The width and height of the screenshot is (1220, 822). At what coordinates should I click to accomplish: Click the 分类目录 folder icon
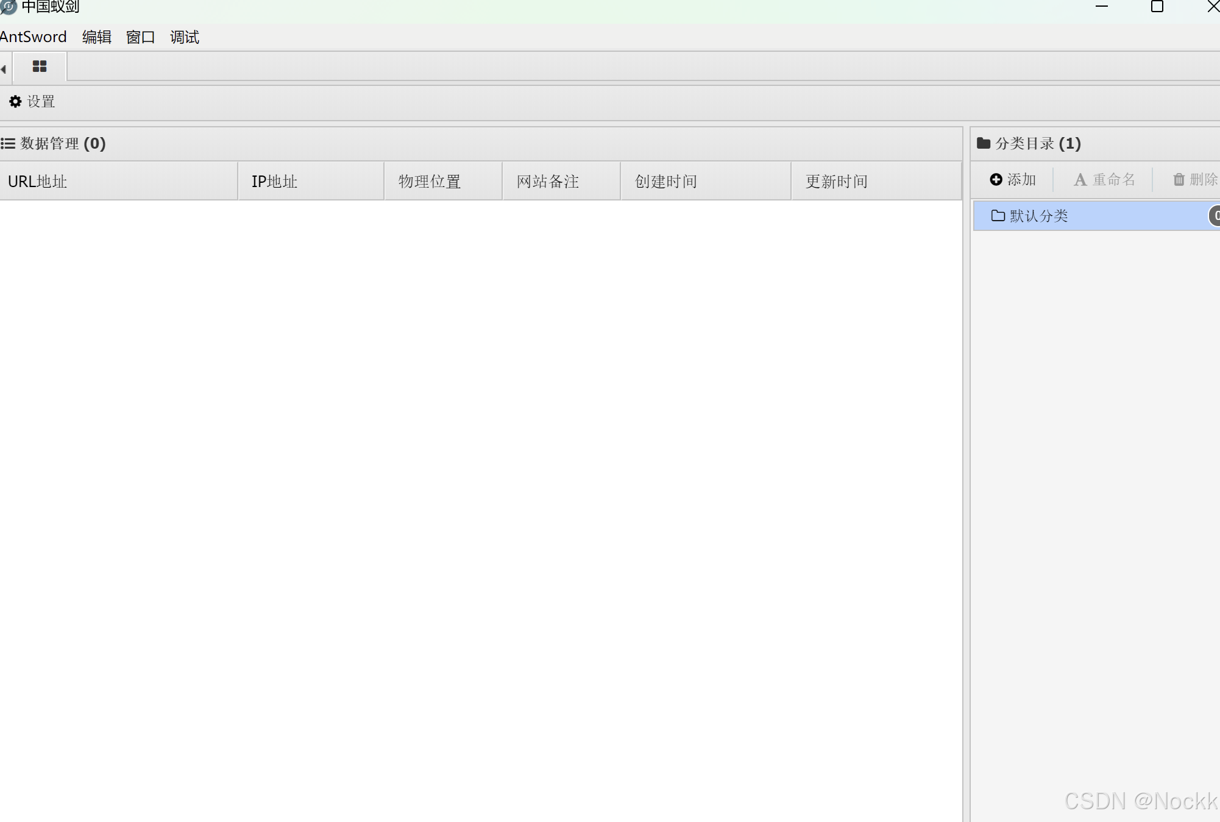click(x=984, y=144)
